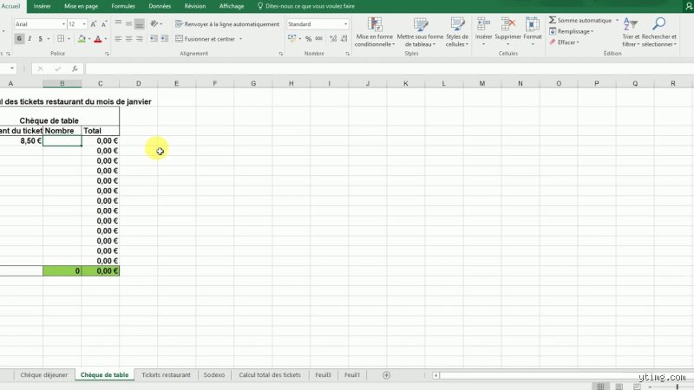Open Styles de cellules
This screenshot has width=694, height=390.
pyautogui.click(x=457, y=32)
